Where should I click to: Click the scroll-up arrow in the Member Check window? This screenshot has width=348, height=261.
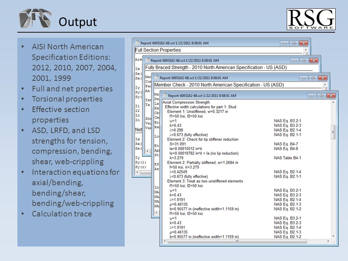click(x=325, y=84)
